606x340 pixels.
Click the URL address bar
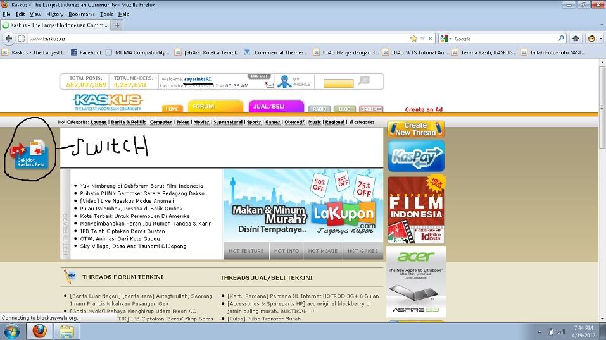217,39
